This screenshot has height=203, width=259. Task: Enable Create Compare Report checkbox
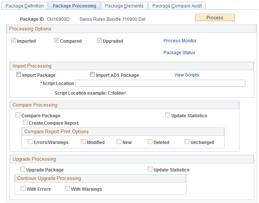click(x=26, y=122)
